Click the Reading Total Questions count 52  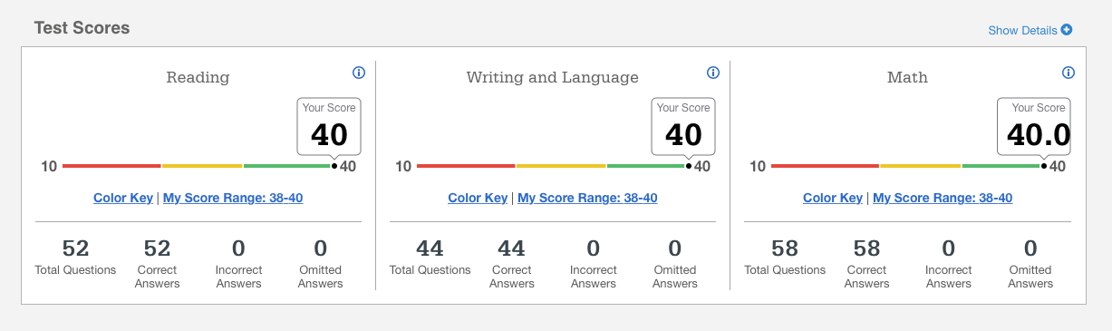pyautogui.click(x=75, y=248)
